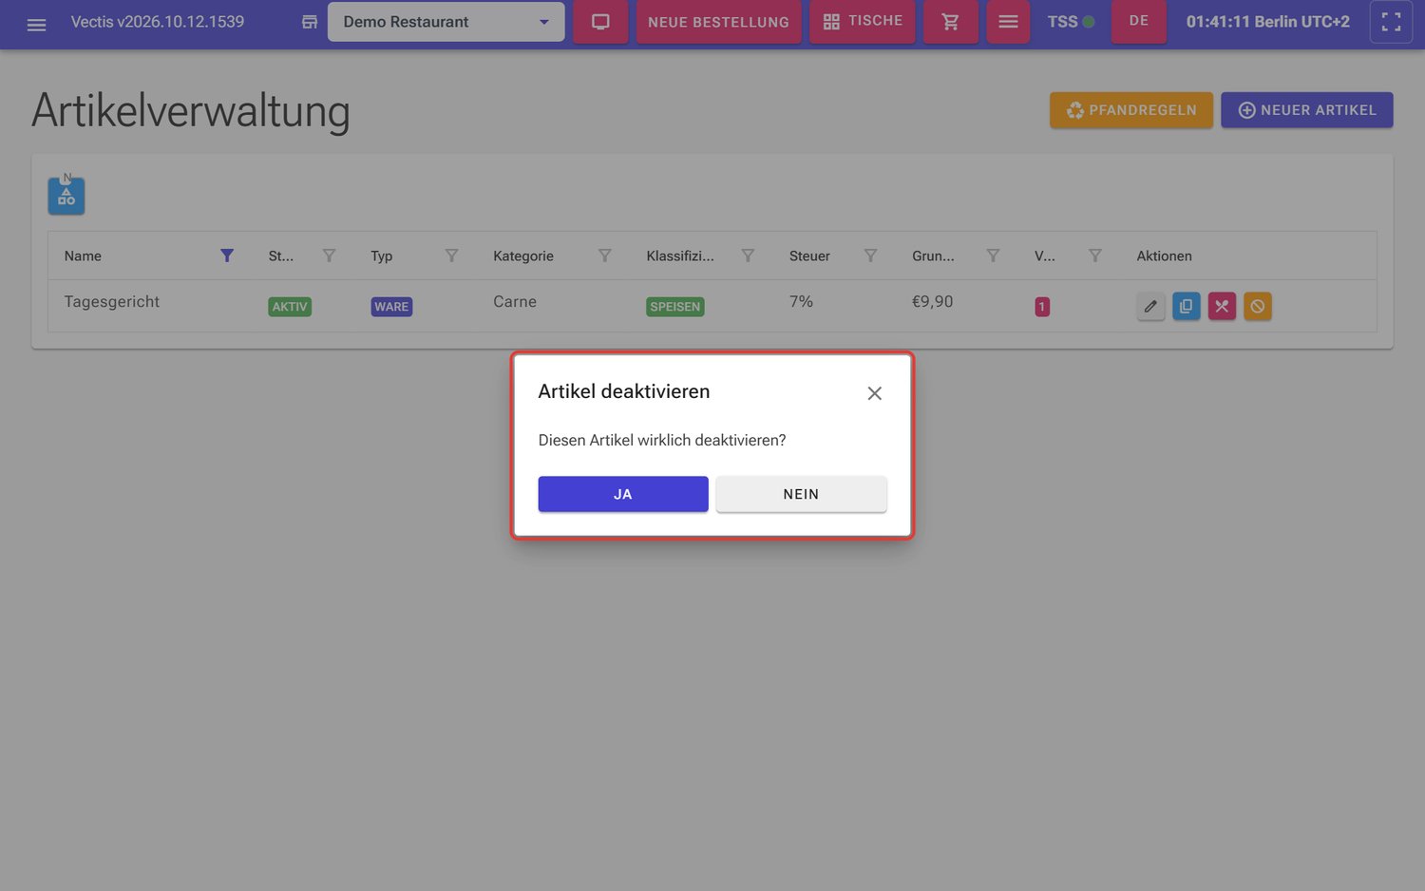Open the Demo Restaurant dropdown
Screen dimensions: 1425x891
pos(446,22)
